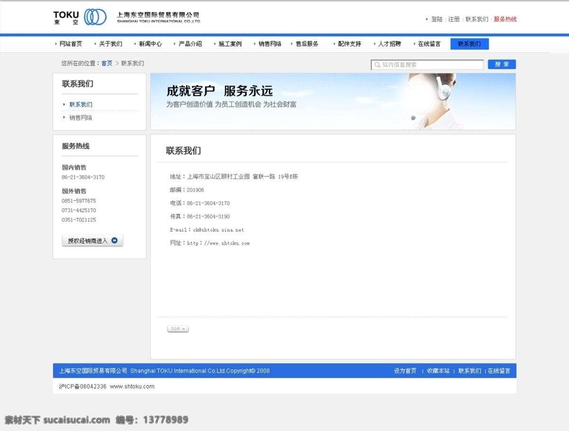Select 联系我们 in left sidebar
The image size is (569, 431).
coord(81,105)
